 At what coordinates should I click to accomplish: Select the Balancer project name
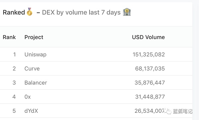36,83
